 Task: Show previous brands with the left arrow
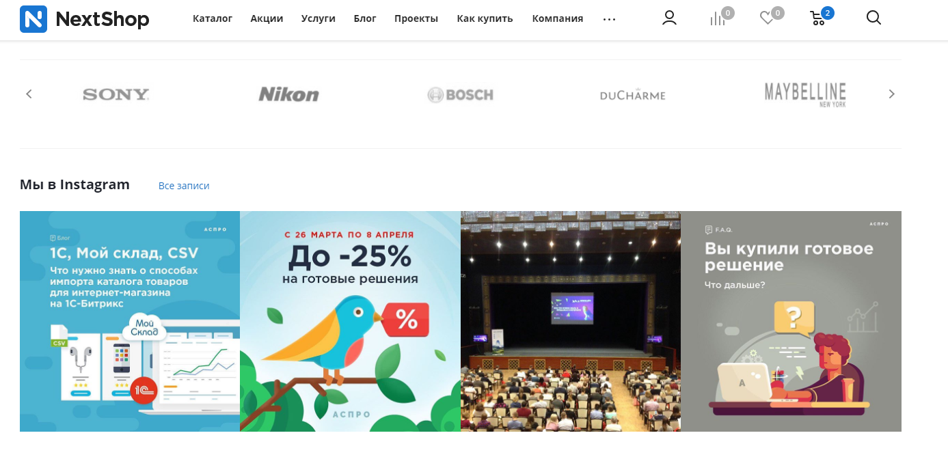click(29, 94)
